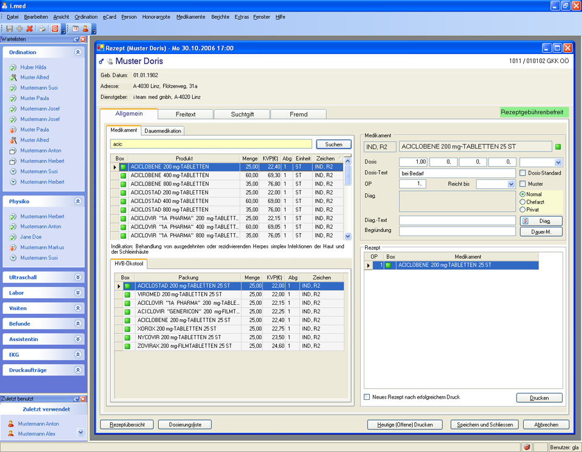Screen dimensions: 582x452
Task: Expand the Ultraschall section
Action: (78, 277)
